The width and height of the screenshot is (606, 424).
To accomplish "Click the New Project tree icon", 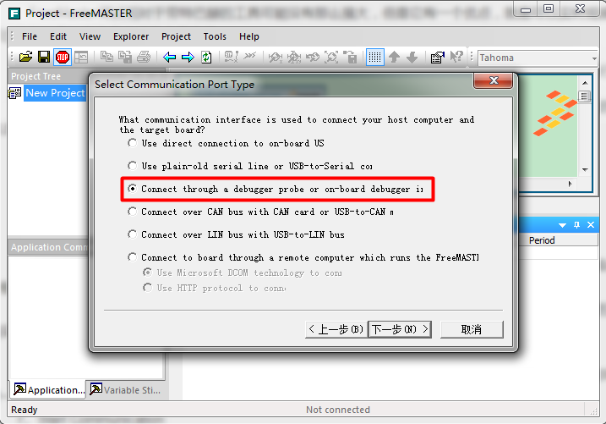I will [14, 93].
